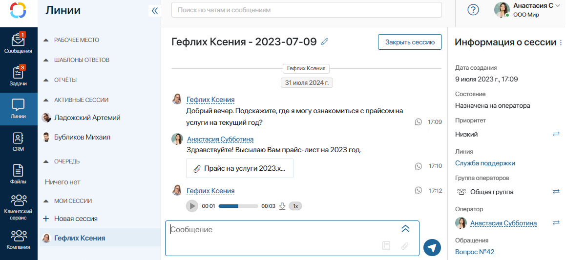The image size is (566, 260).
Task: Change playback speed 1x
Action: (295, 206)
